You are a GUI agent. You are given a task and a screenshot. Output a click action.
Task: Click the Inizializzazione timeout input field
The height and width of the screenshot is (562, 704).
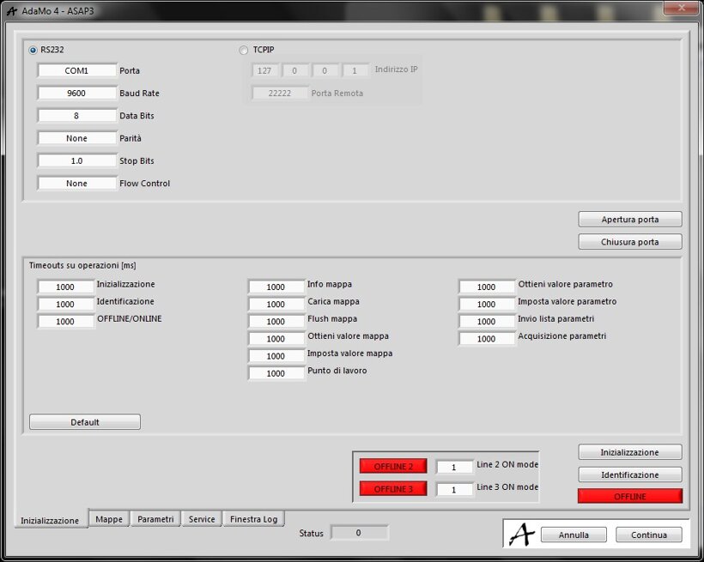(65, 287)
